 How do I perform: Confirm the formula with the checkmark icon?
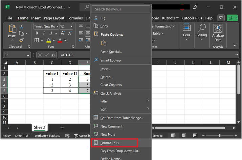46,55
